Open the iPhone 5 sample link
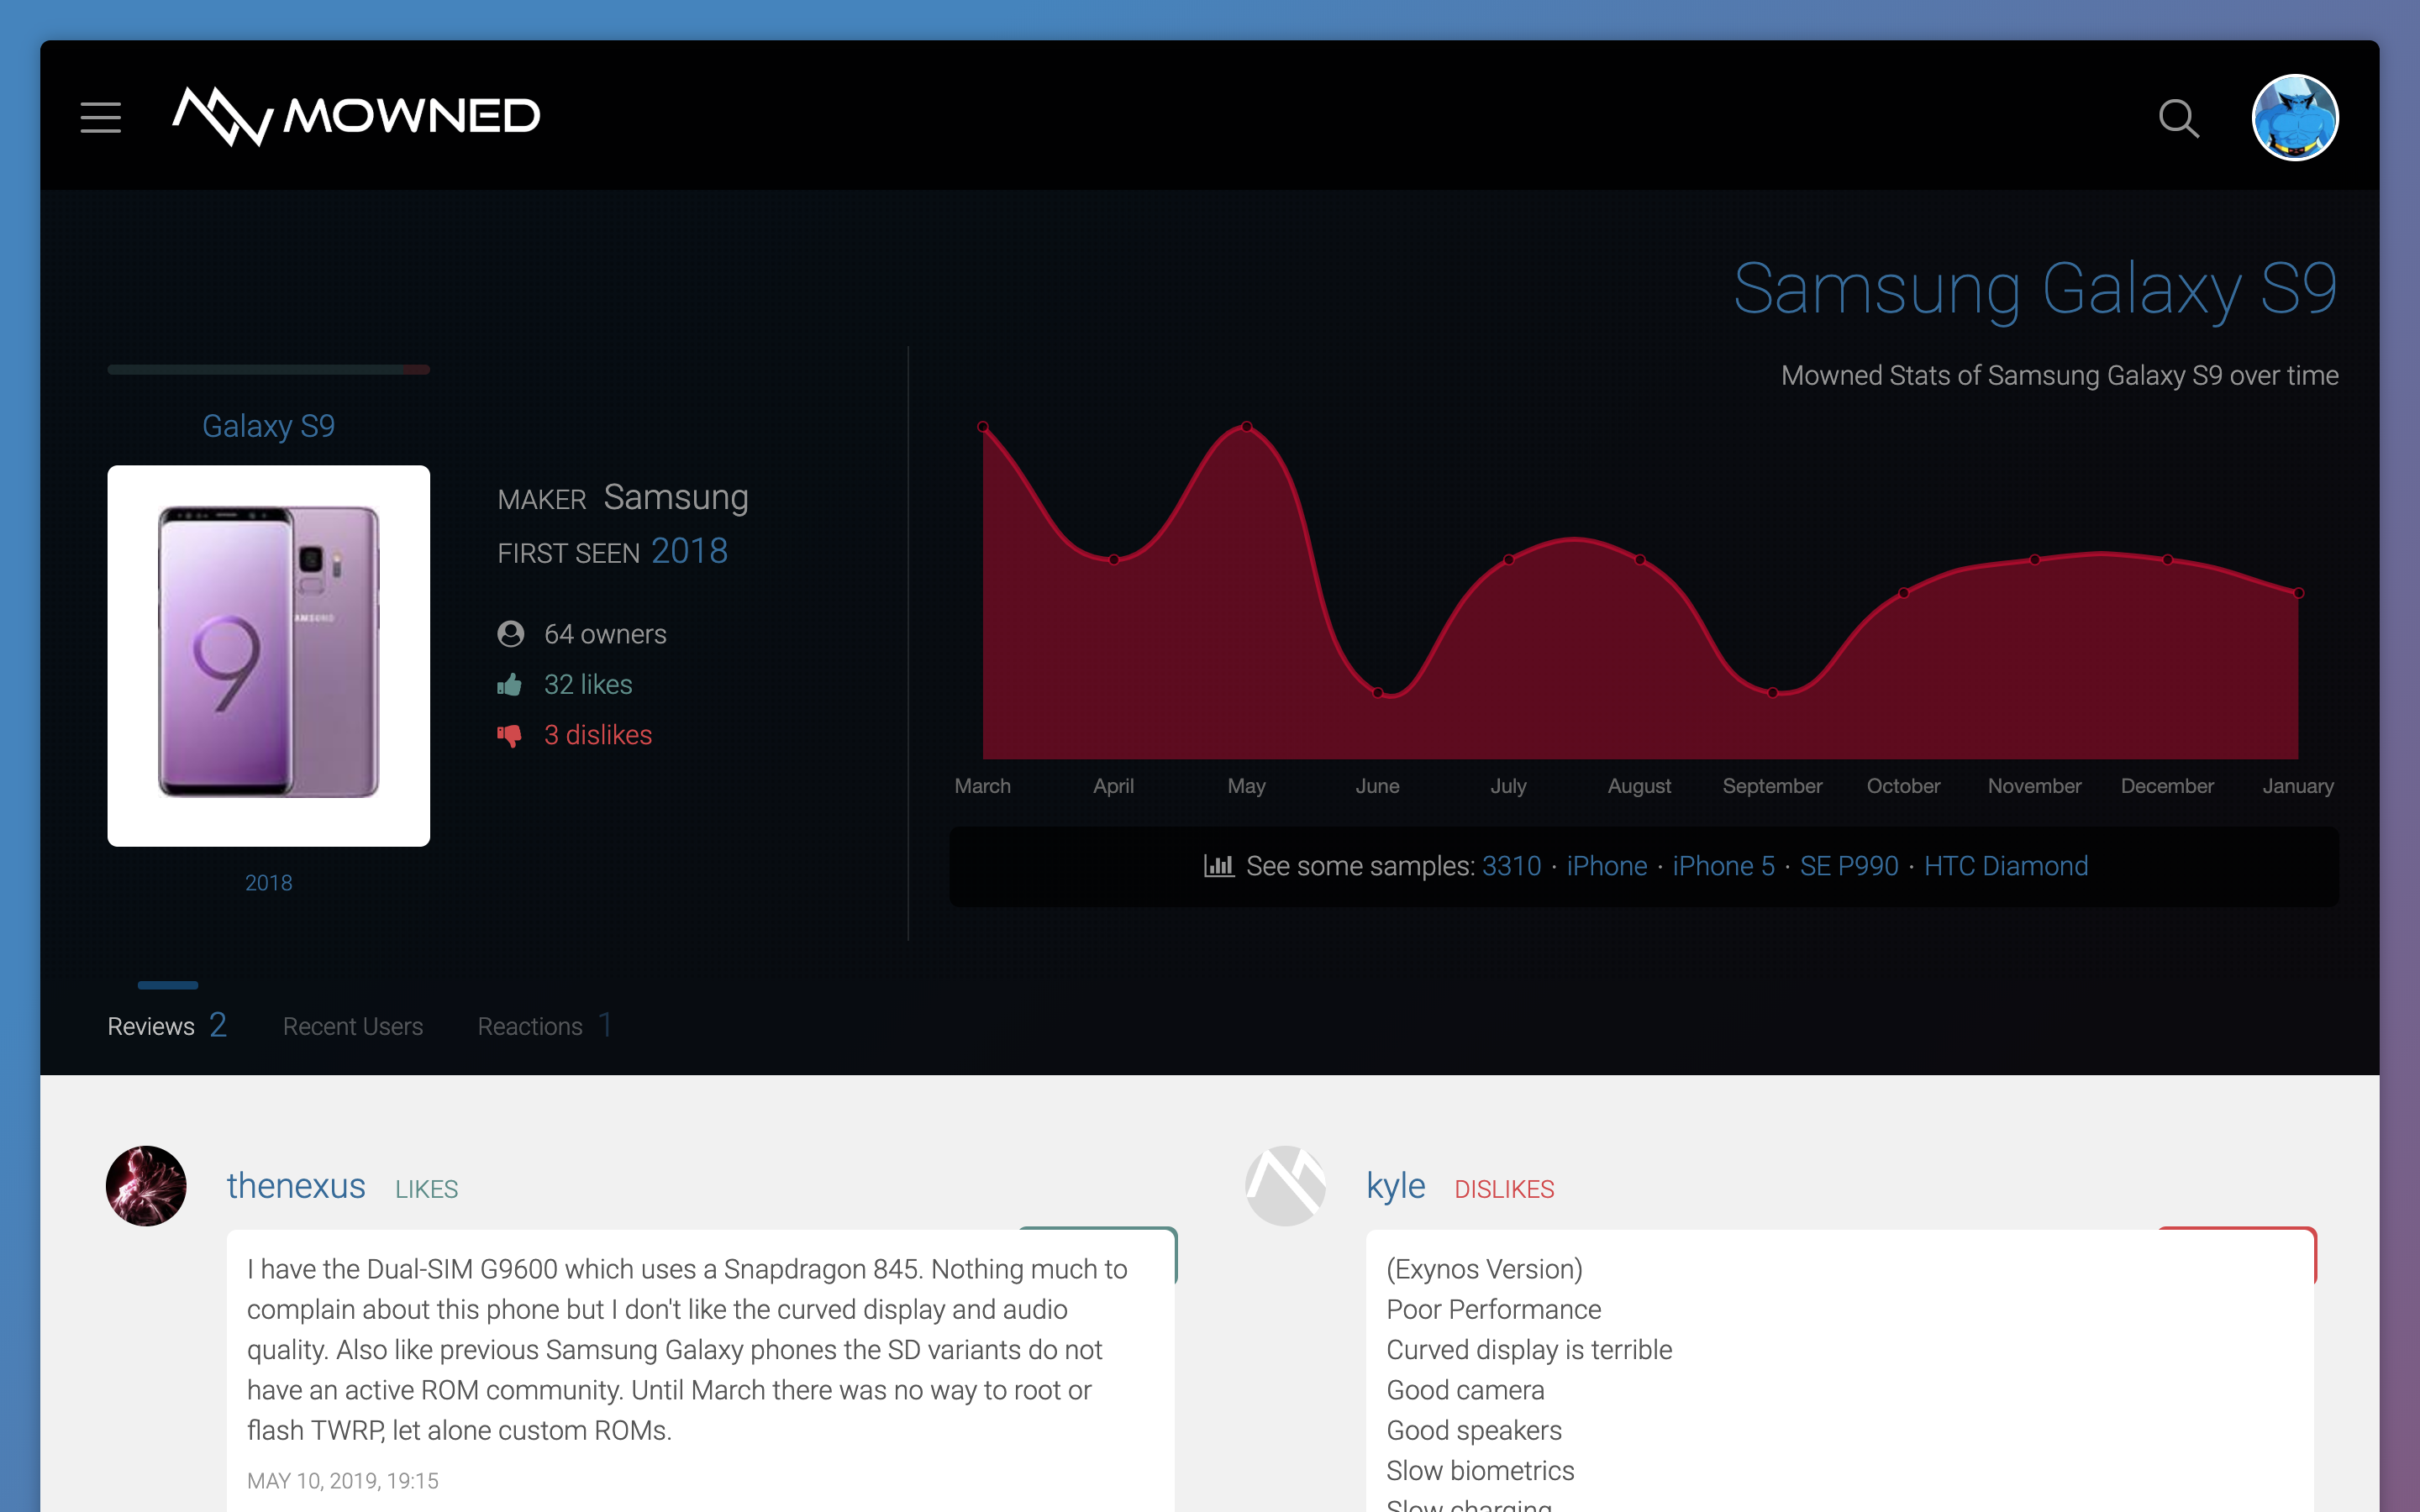Viewport: 2420px width, 1512px height. point(1723,866)
